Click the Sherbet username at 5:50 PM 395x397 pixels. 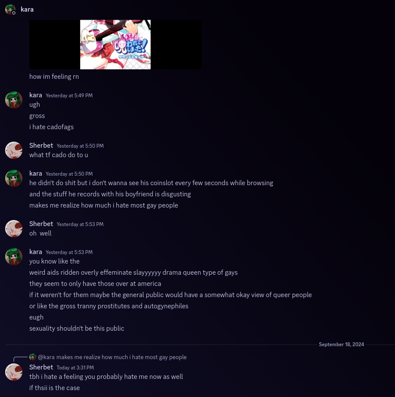(x=41, y=146)
